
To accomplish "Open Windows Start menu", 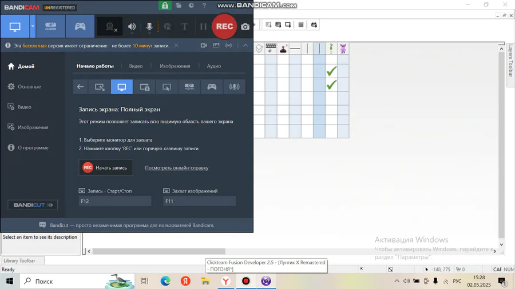I will click(10, 281).
